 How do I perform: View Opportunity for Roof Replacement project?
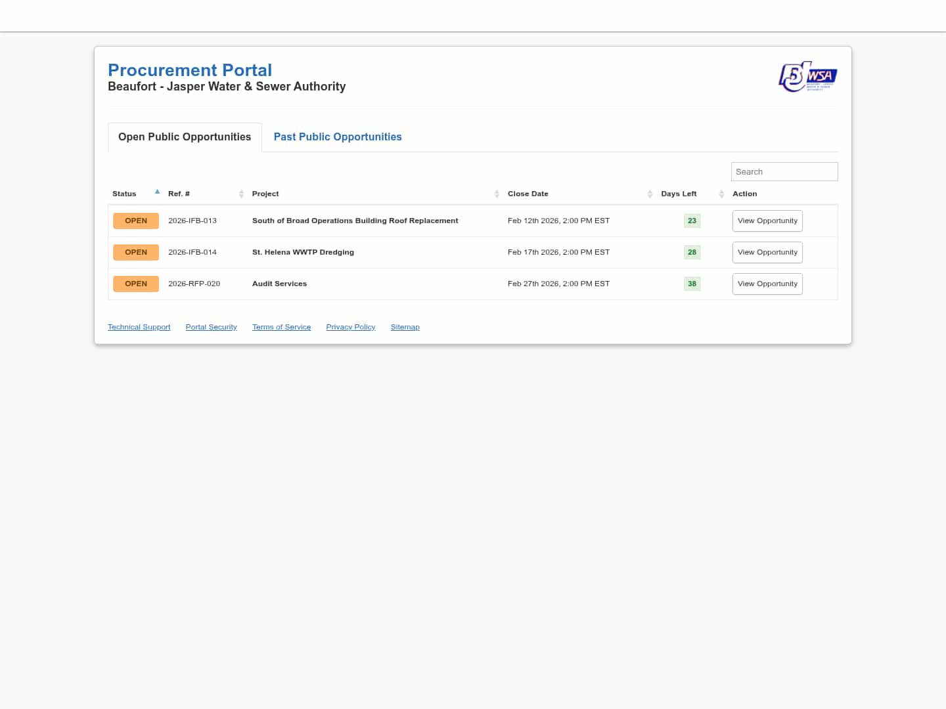[767, 221]
